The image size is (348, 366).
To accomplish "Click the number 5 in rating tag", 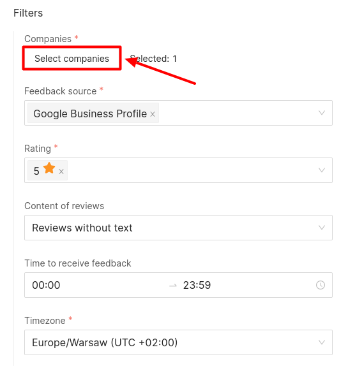I will 36,171.
